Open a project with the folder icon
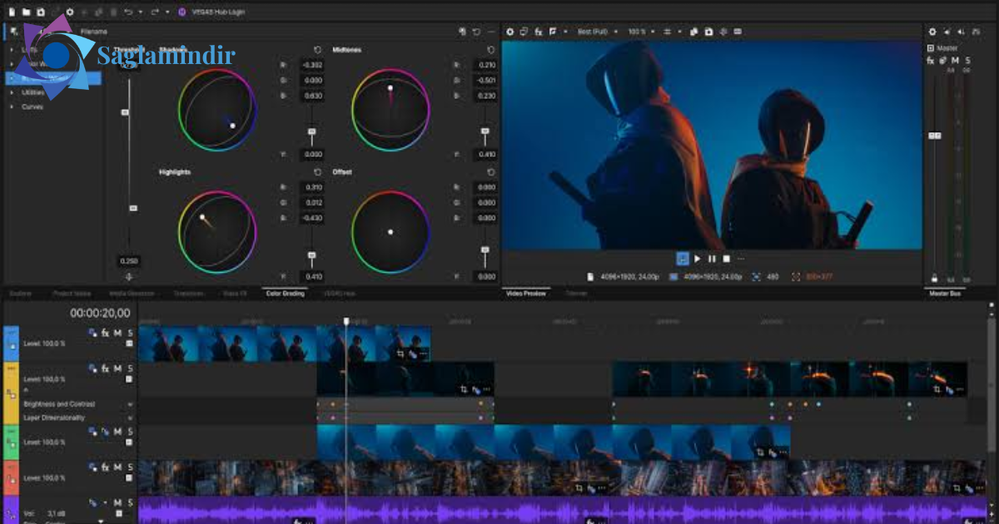 pos(27,12)
